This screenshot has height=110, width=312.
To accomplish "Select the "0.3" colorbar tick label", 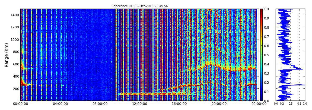I will click(x=267, y=73).
